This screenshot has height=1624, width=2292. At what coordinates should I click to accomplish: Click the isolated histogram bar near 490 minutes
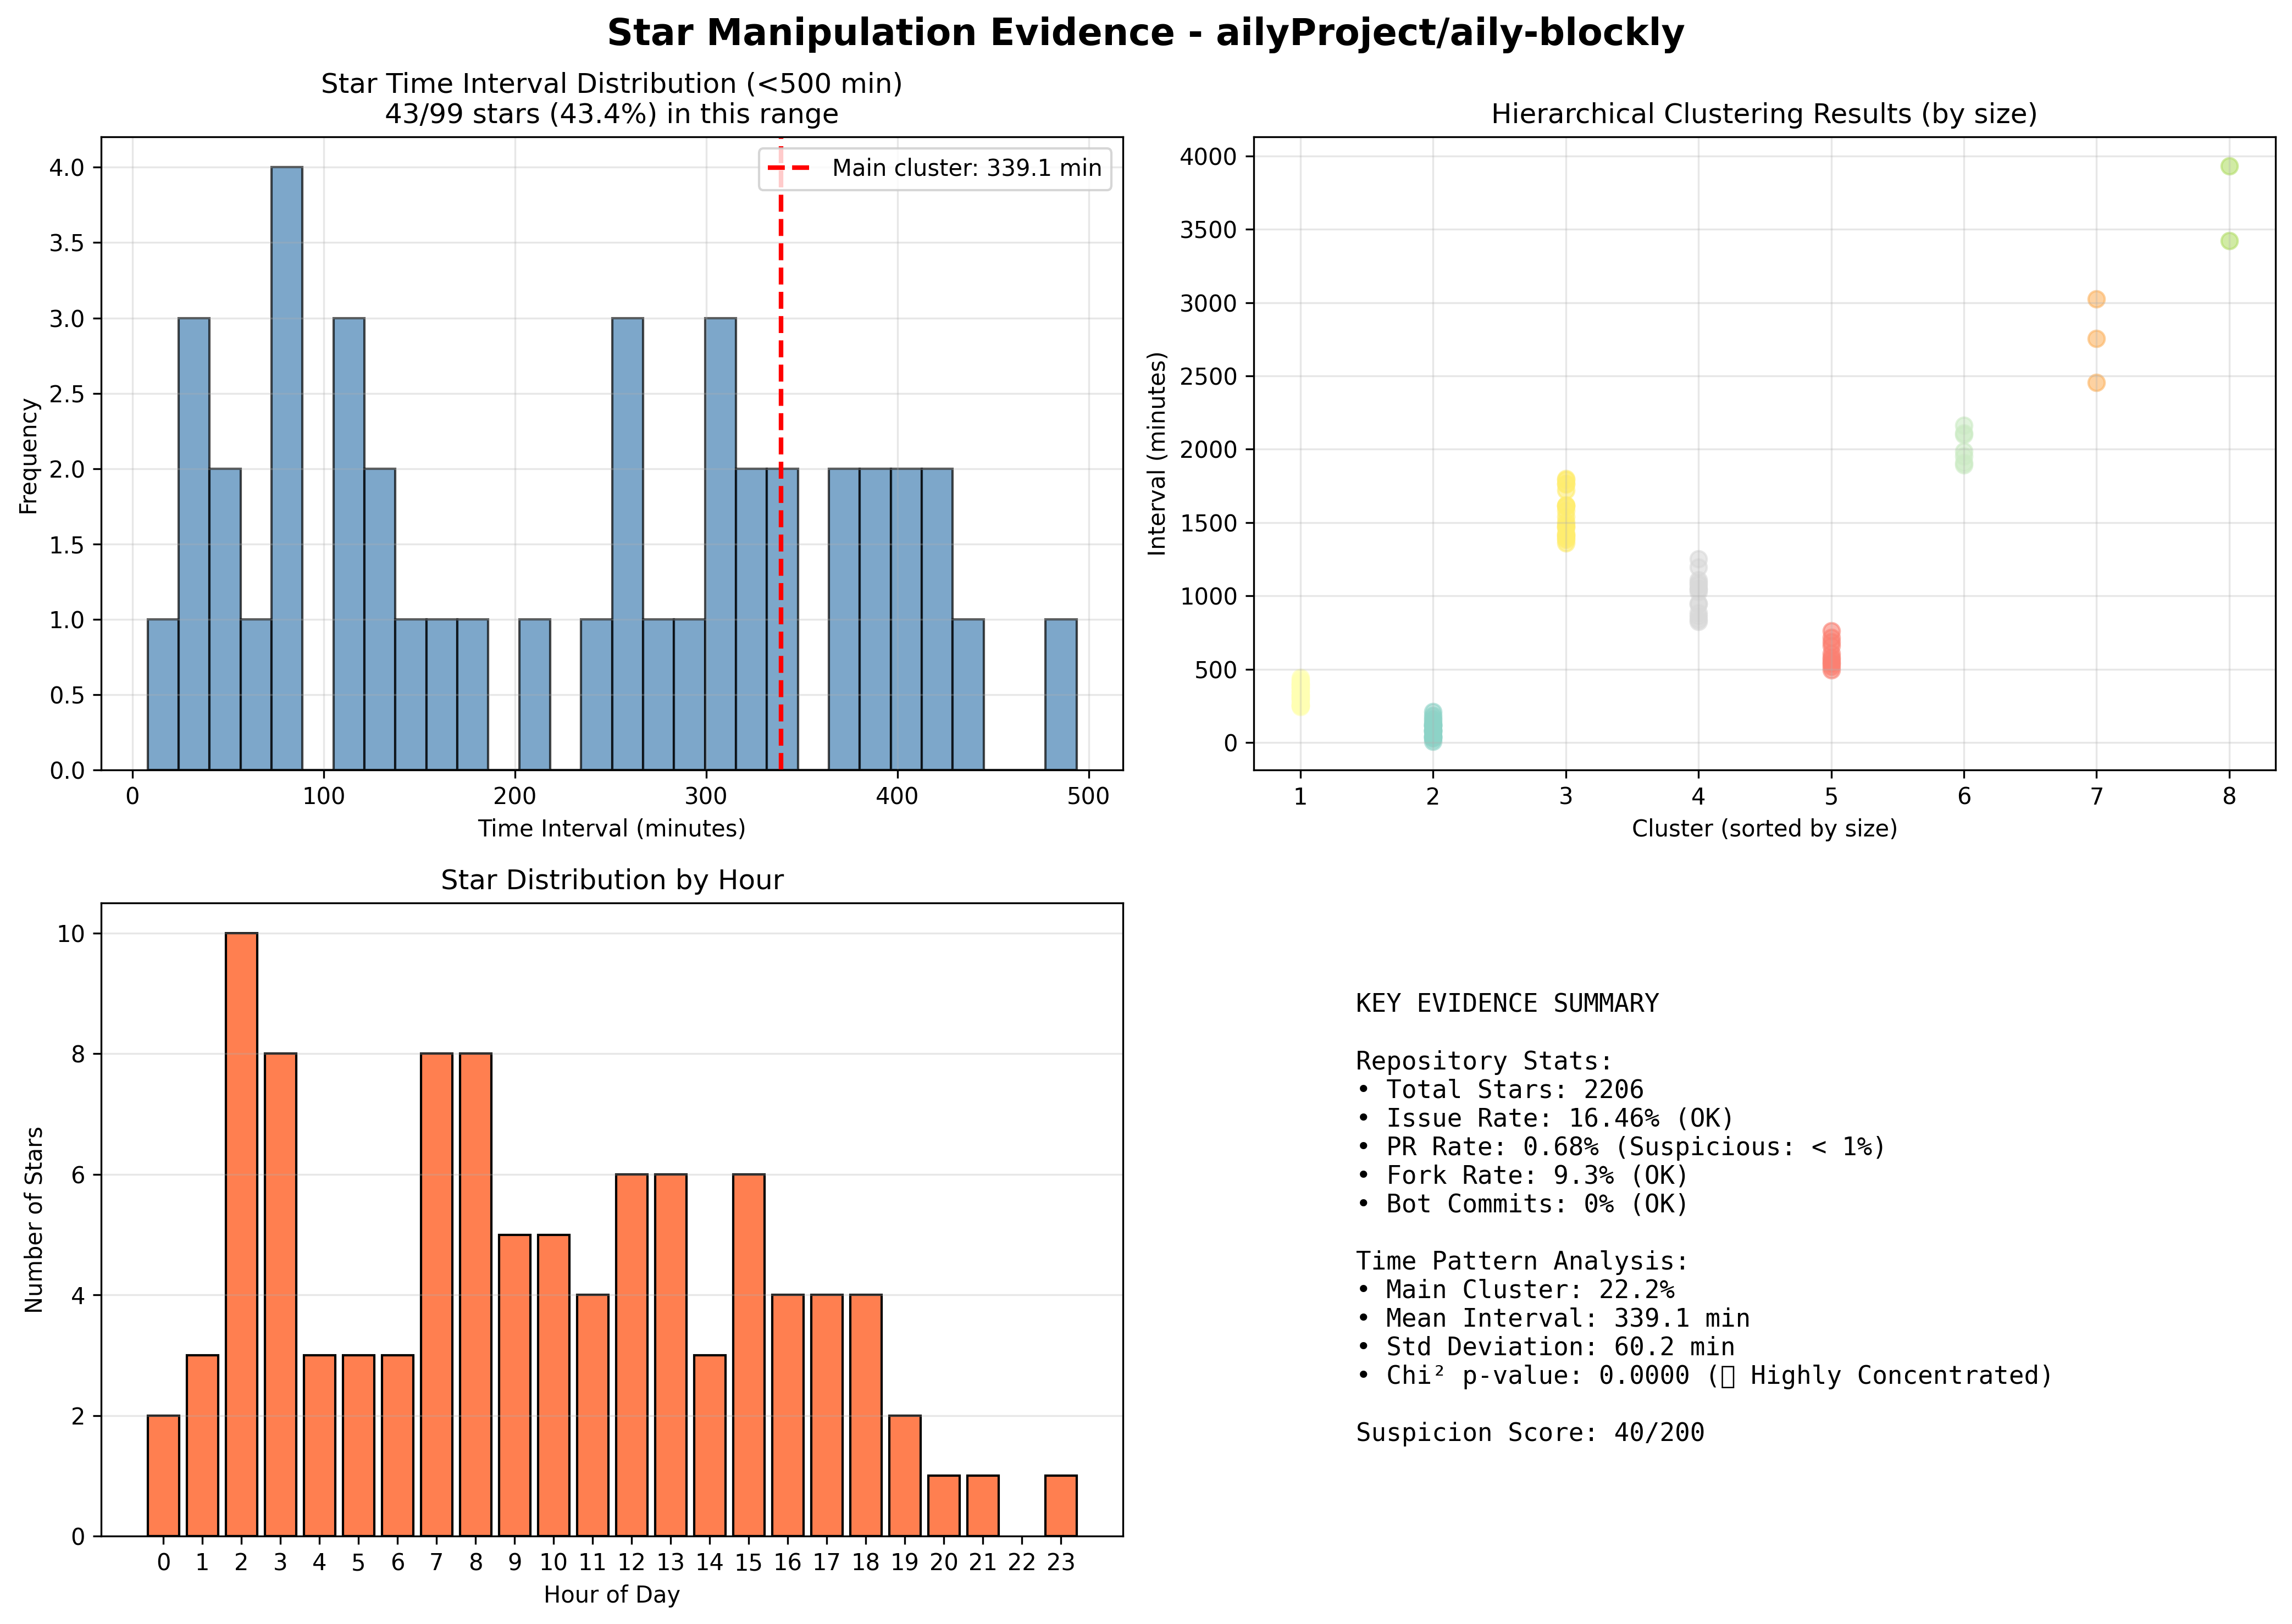pos(1061,695)
